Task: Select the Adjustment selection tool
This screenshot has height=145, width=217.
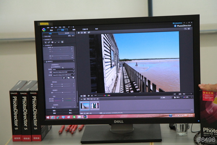Action: [59, 42]
